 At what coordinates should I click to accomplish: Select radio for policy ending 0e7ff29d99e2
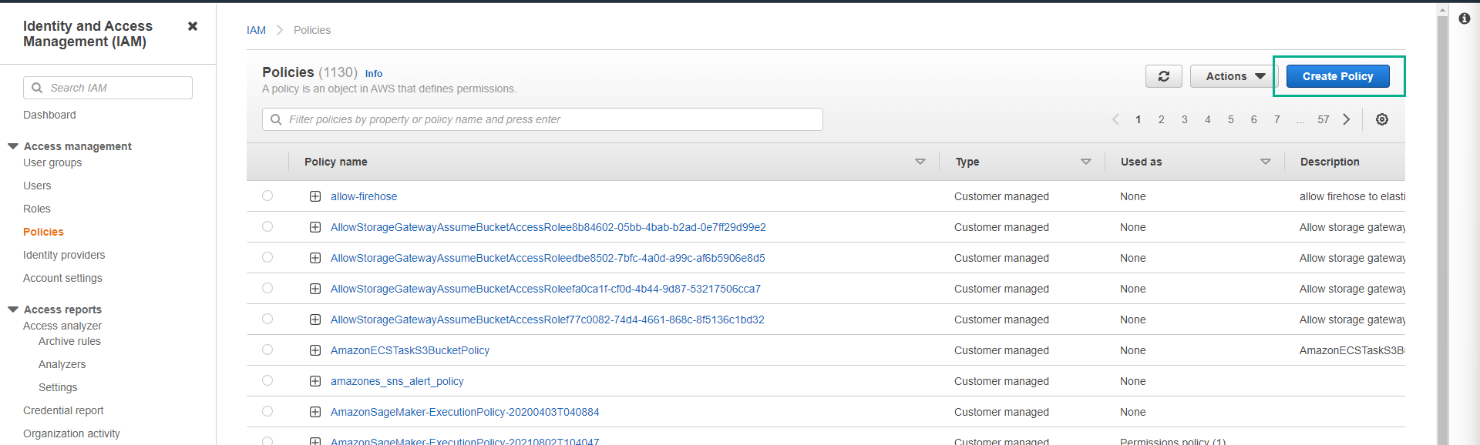(267, 226)
